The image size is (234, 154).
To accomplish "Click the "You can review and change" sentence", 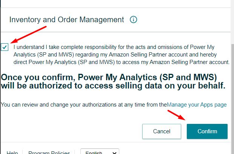I will 84,105.
